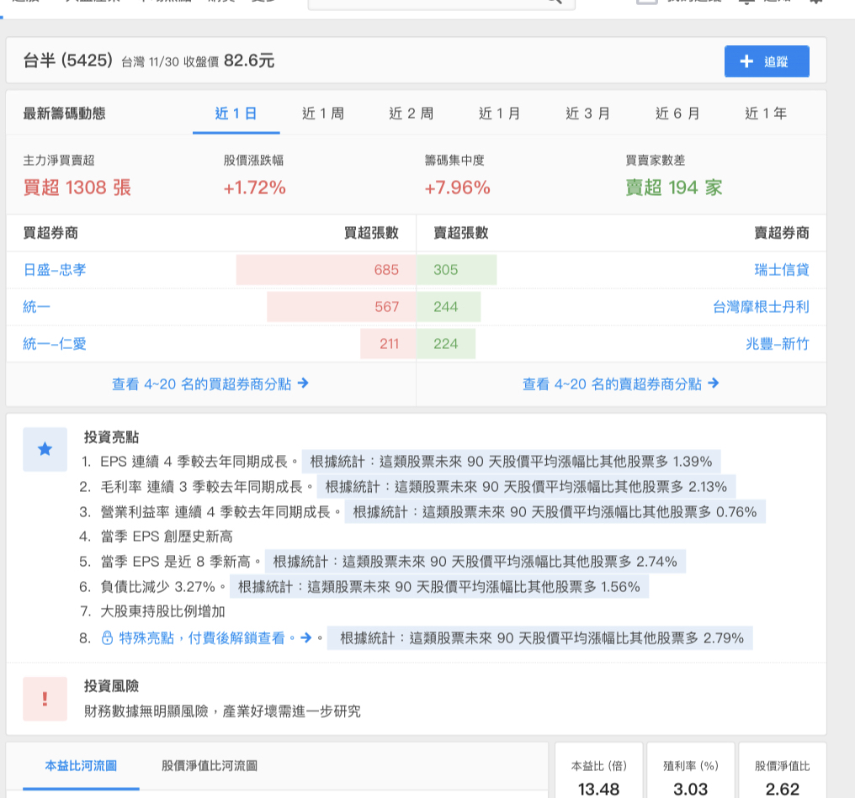Click arrow after 賣超券商分點 link
This screenshot has width=855, height=798.
click(713, 383)
